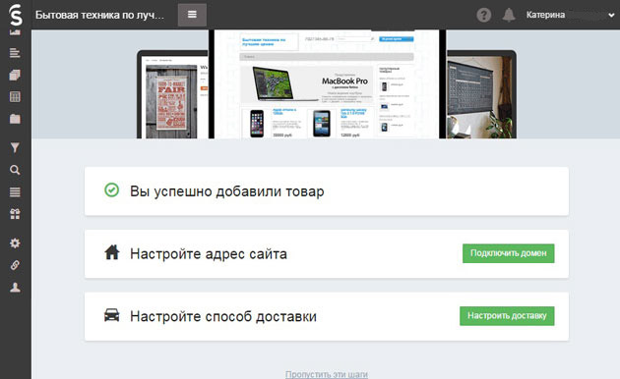Click the S logo in top-left corner
Image resolution: width=620 pixels, height=379 pixels.
pos(16,15)
